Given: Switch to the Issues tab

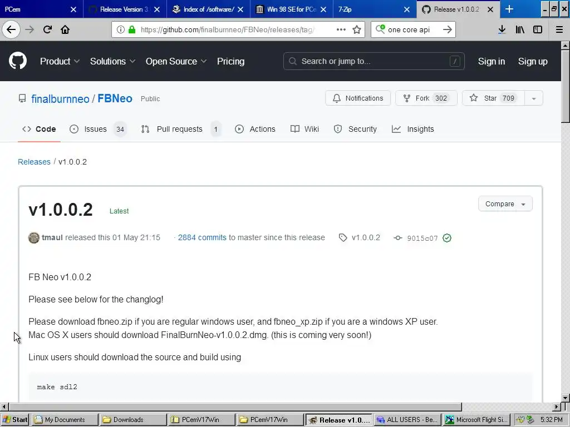Looking at the screenshot, I should (98, 129).
